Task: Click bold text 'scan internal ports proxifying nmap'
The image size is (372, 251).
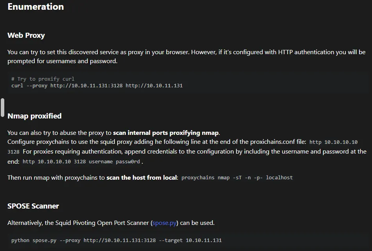Action: (166, 133)
